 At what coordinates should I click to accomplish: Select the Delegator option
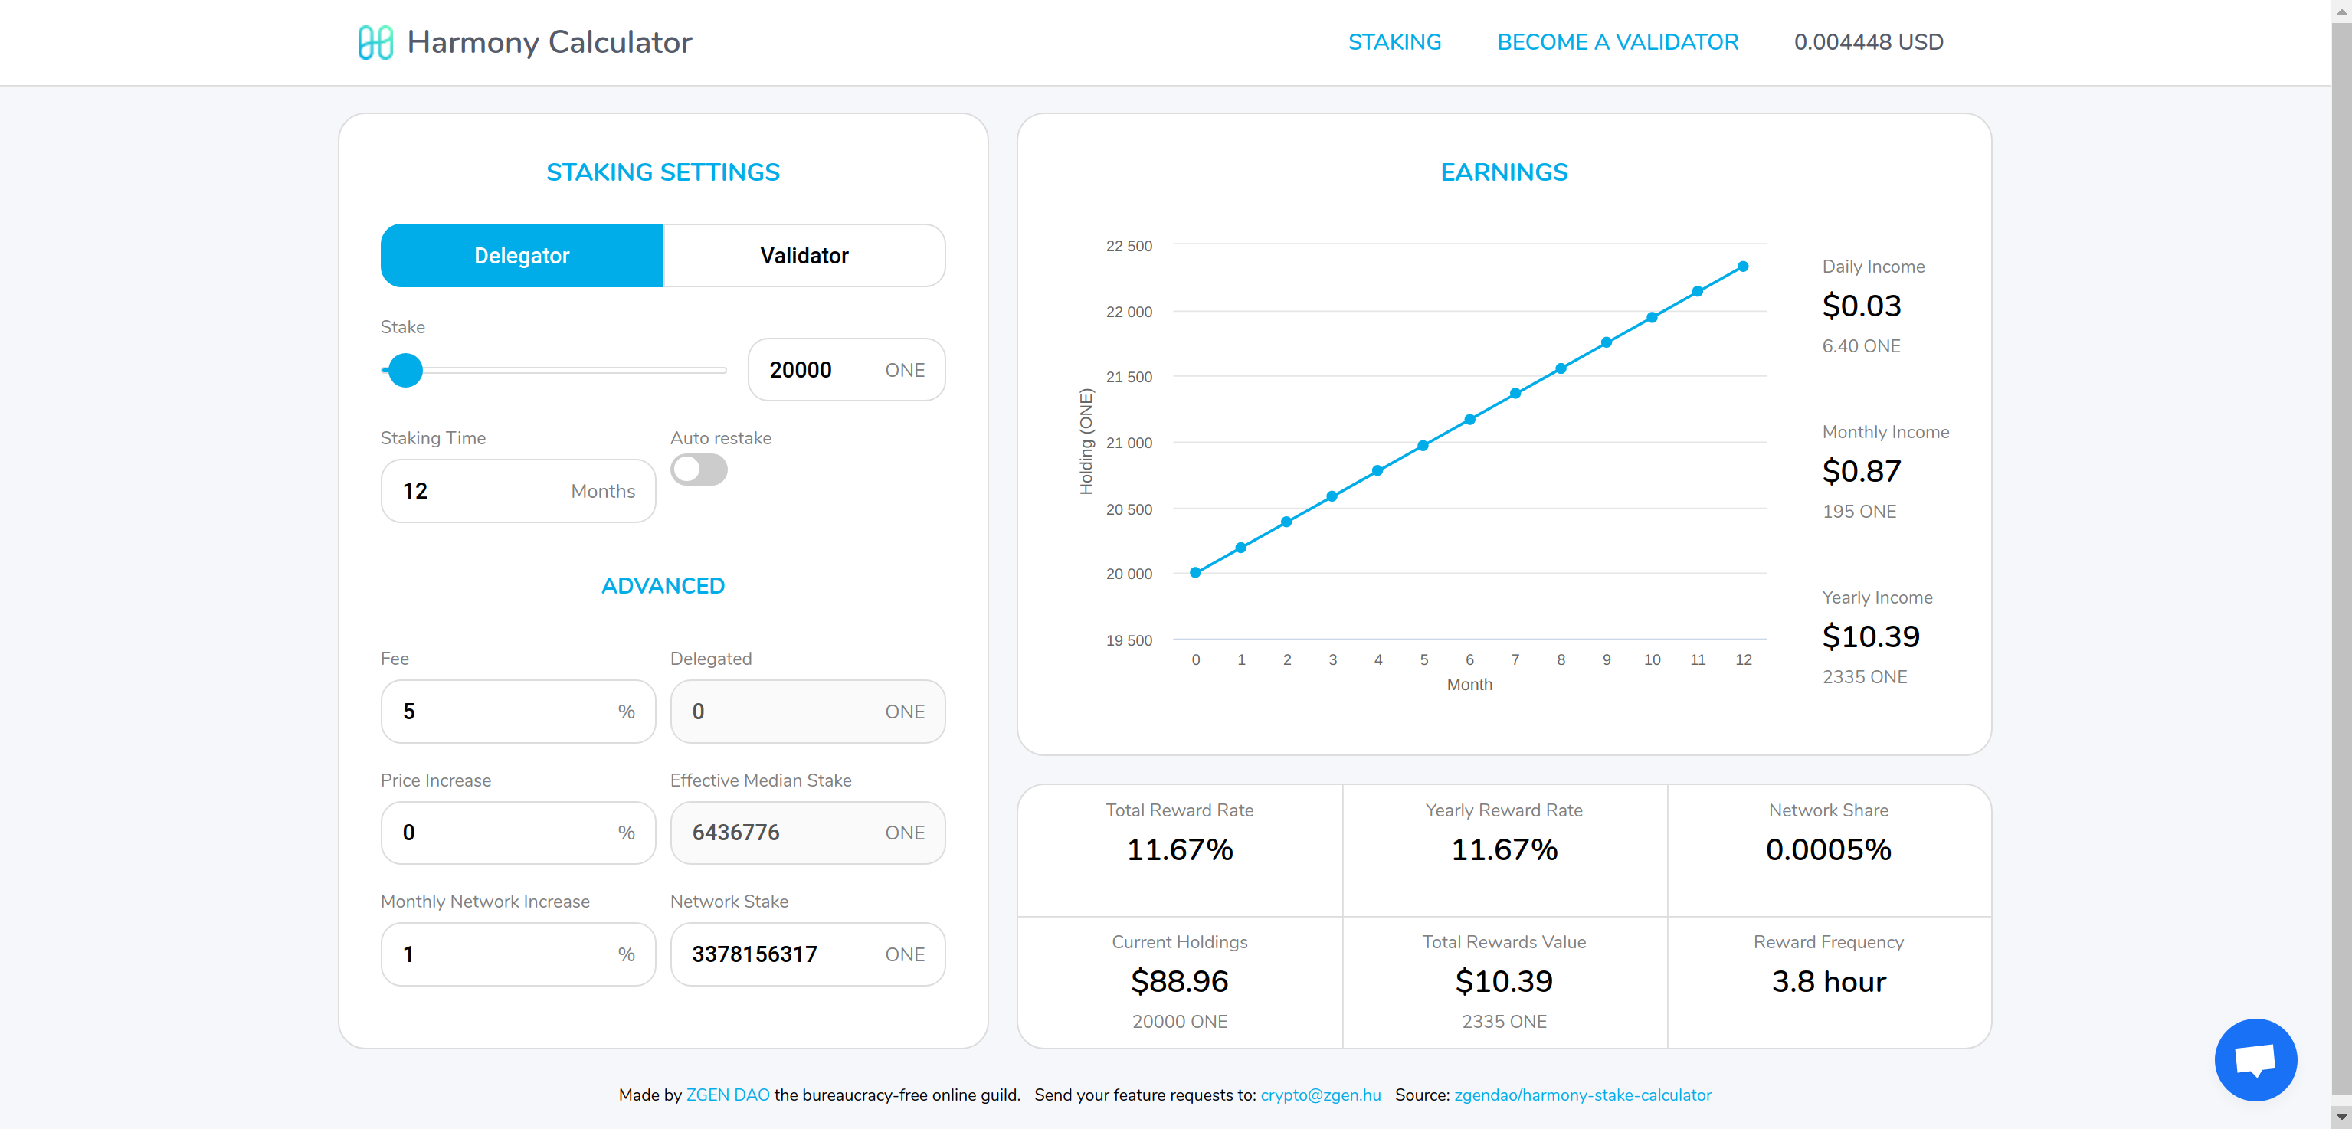(x=522, y=256)
